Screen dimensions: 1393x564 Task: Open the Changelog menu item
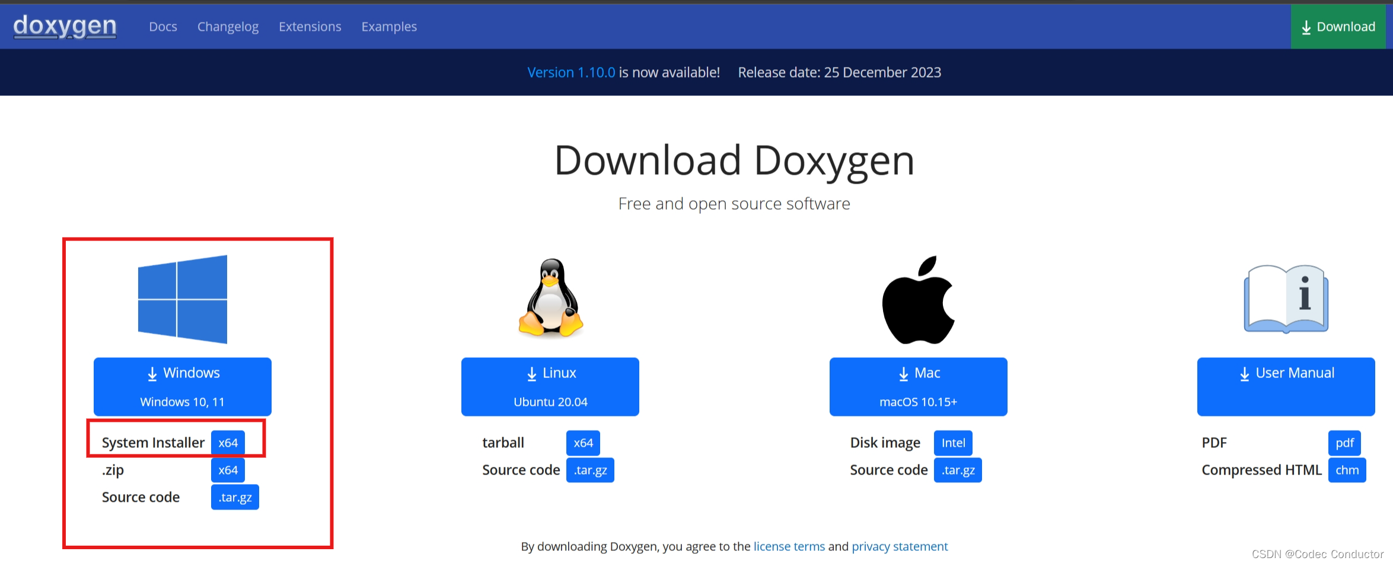228,27
